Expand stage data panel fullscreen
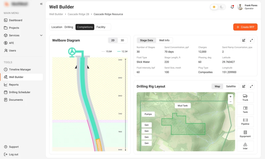 point(251,40)
